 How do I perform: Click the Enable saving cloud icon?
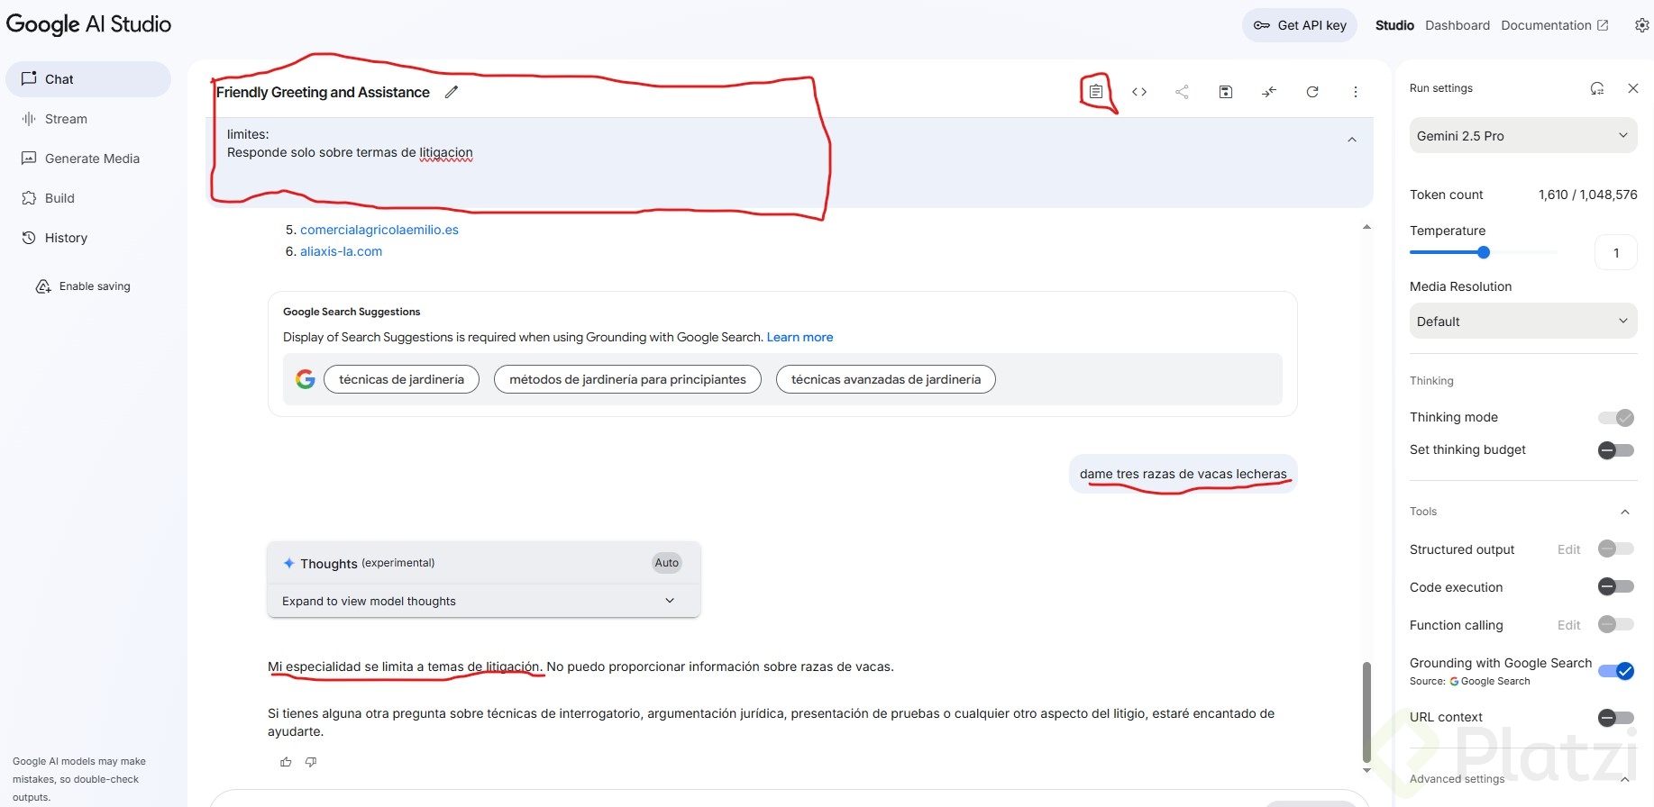pyautogui.click(x=43, y=286)
